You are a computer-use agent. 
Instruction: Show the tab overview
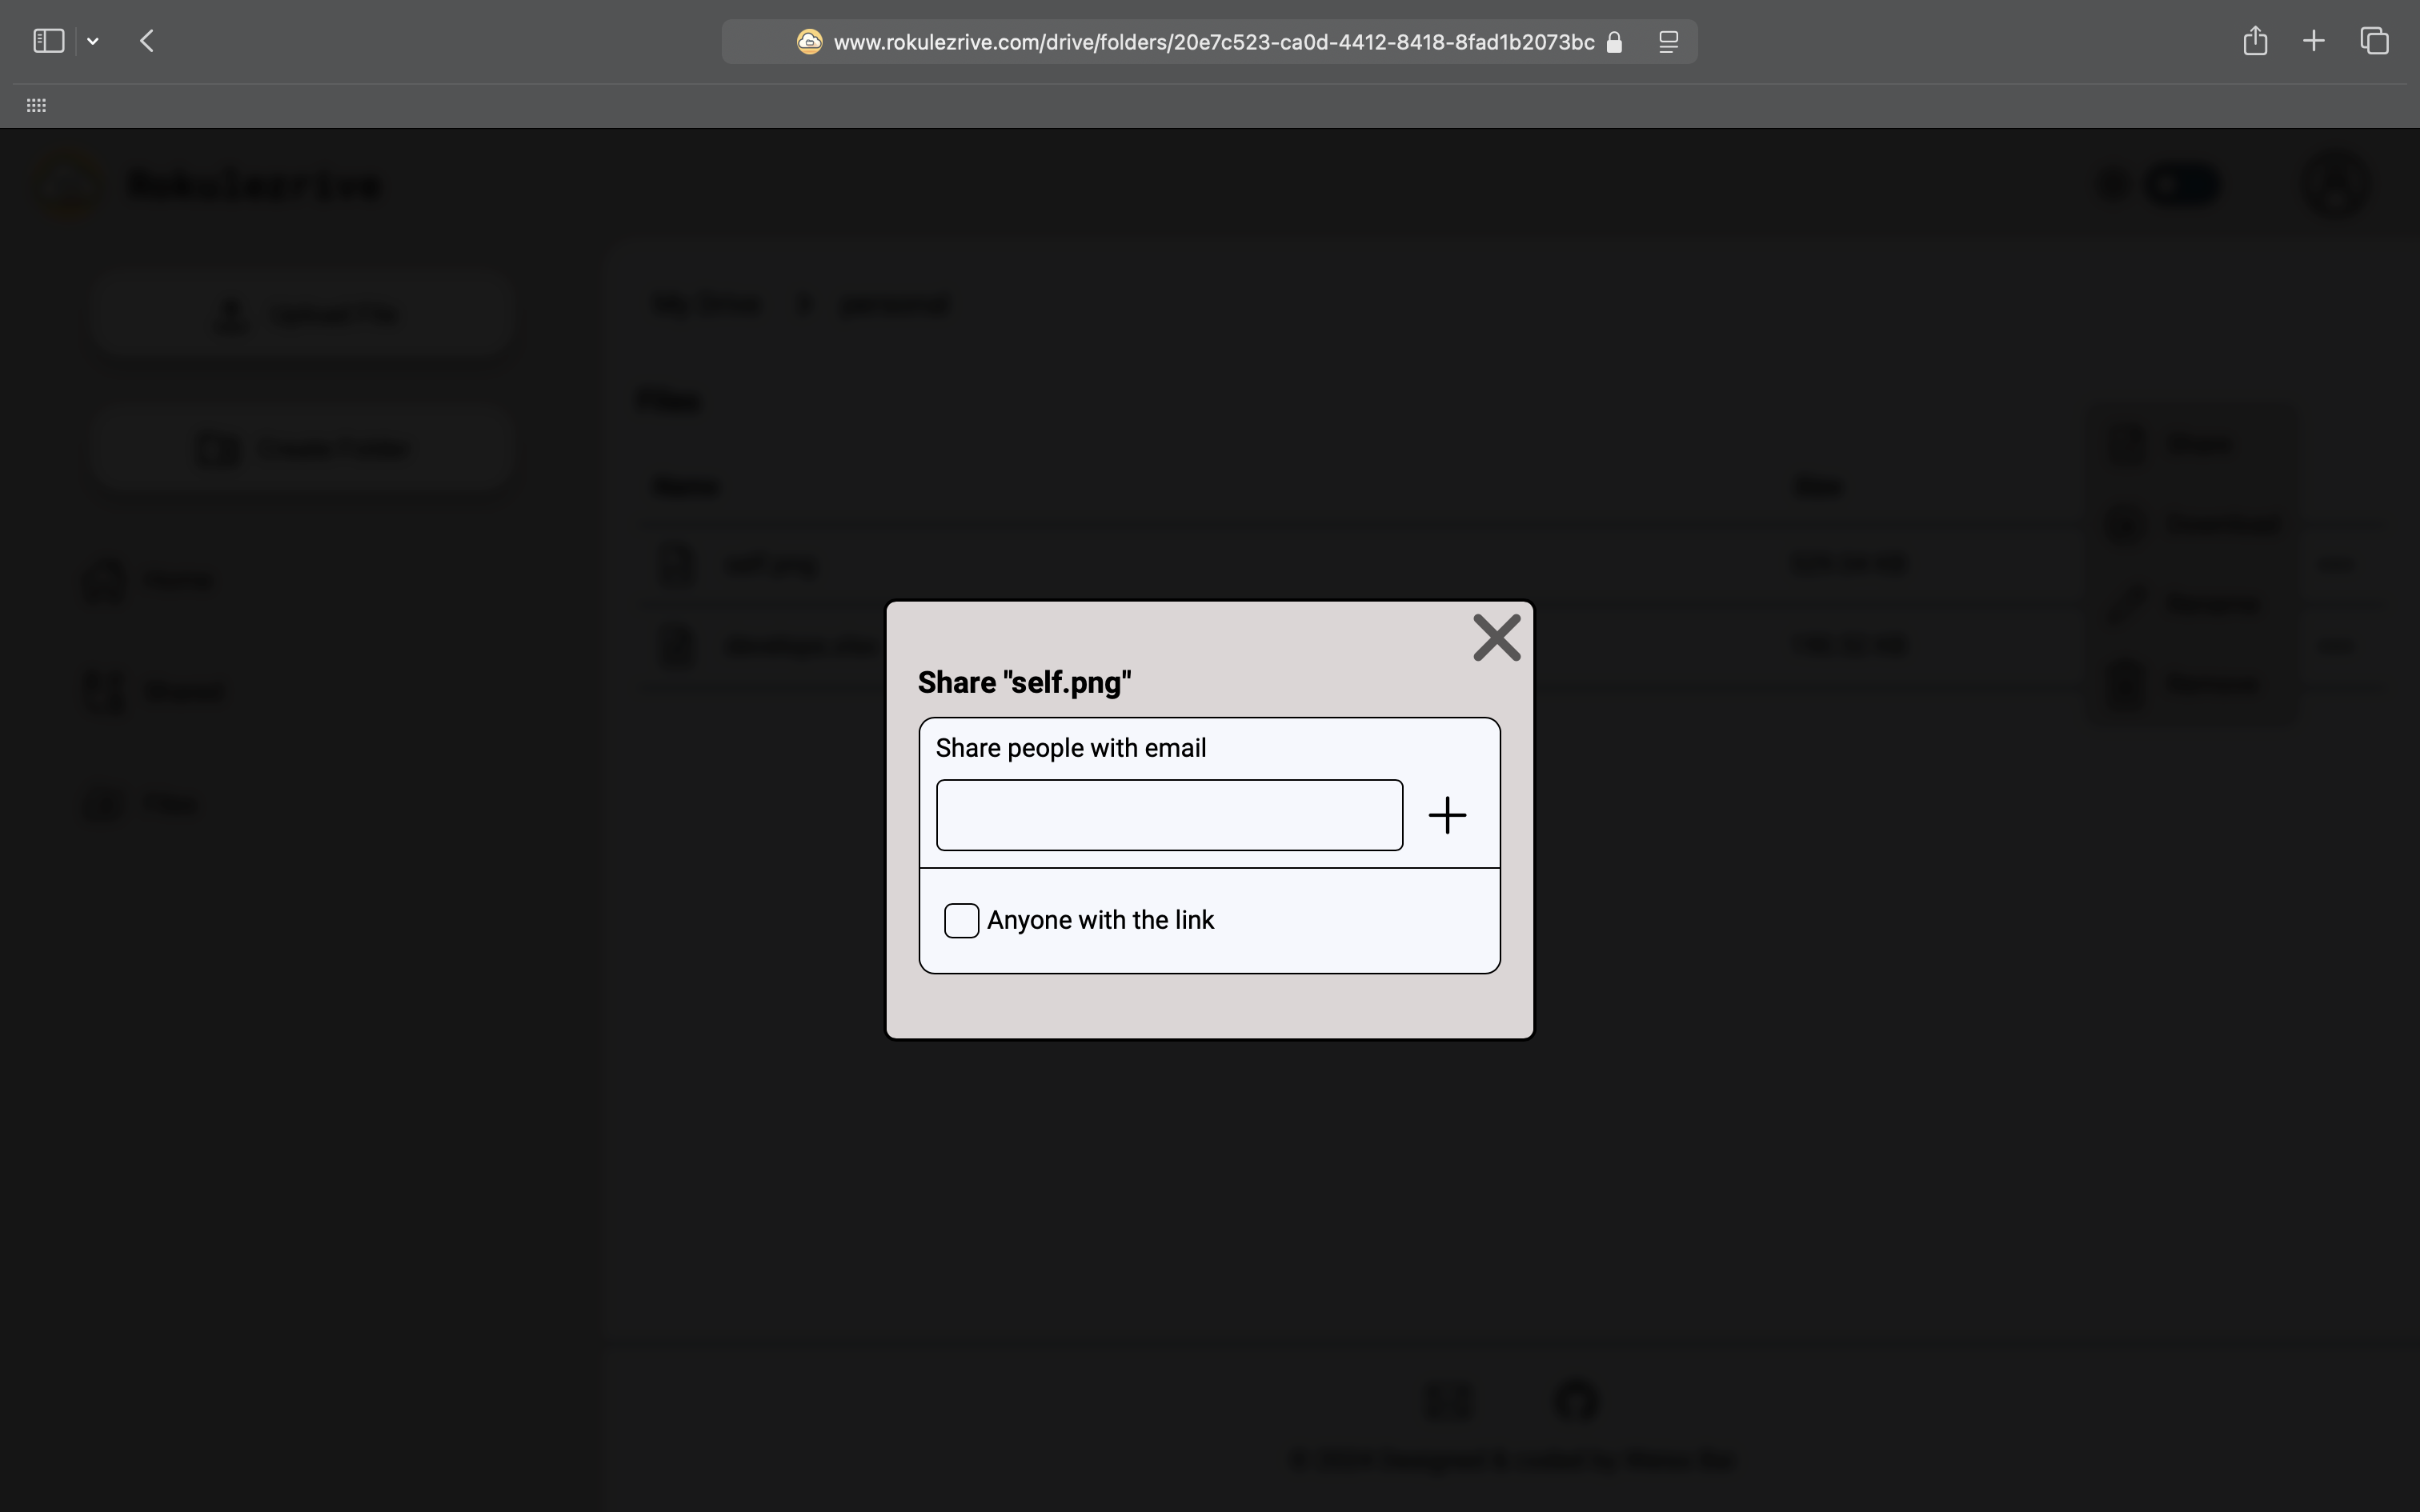click(2374, 41)
